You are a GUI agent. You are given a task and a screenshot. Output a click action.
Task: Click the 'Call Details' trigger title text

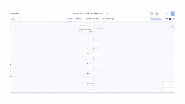coord(84,25)
